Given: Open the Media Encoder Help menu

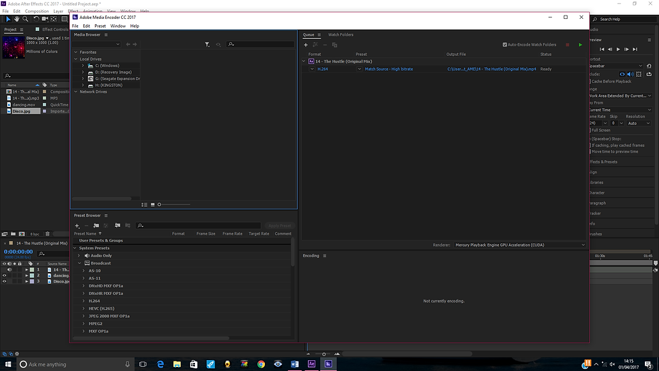Looking at the screenshot, I should point(134,26).
